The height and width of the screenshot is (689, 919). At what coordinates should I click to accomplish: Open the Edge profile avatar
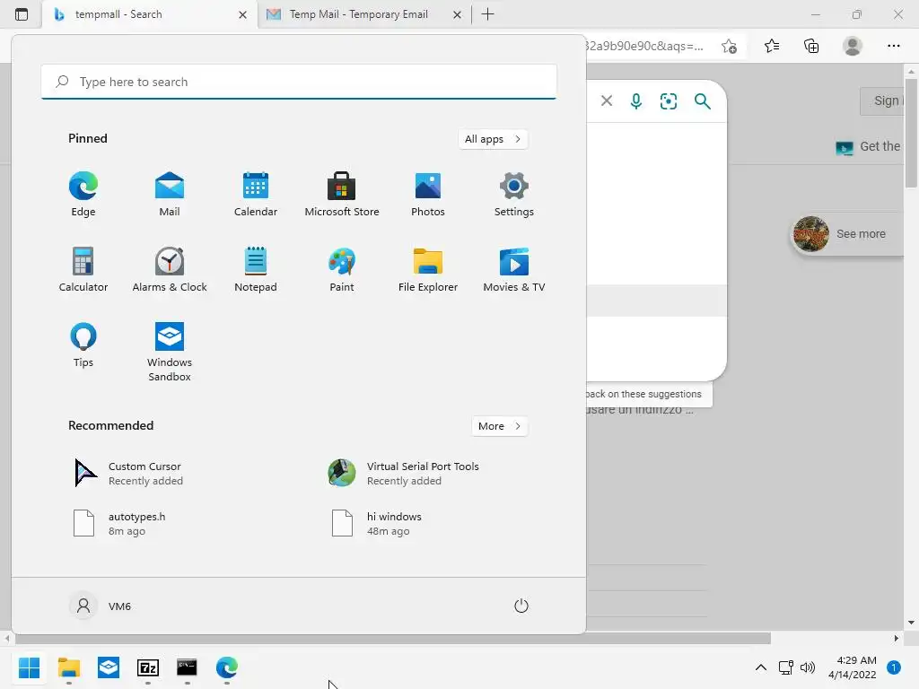pyautogui.click(x=853, y=46)
